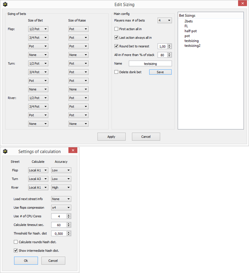The image size is (249, 273).
Task: Decrease the All-in percent of stack value
Action: pos(169,56)
